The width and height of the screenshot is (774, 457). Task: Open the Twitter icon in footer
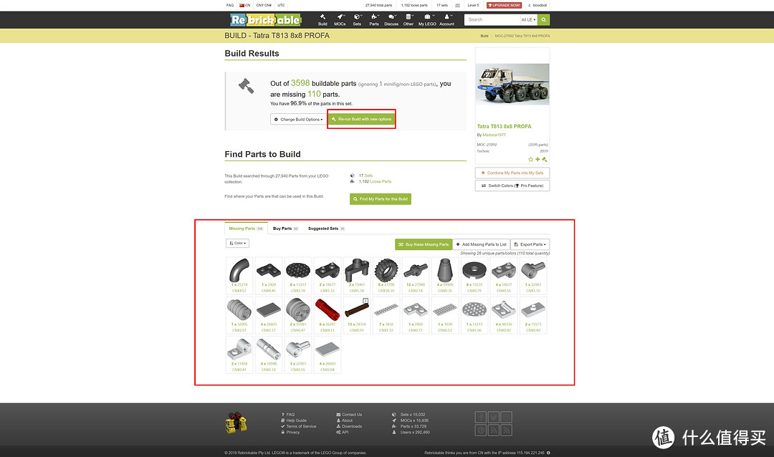click(494, 418)
